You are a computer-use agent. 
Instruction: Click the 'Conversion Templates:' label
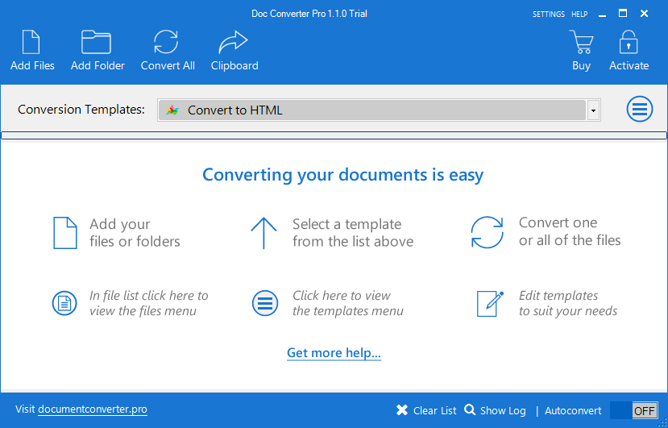click(81, 110)
